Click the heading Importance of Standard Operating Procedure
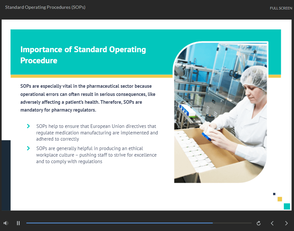Viewport: 294px width, 231px height. tap(83, 55)
